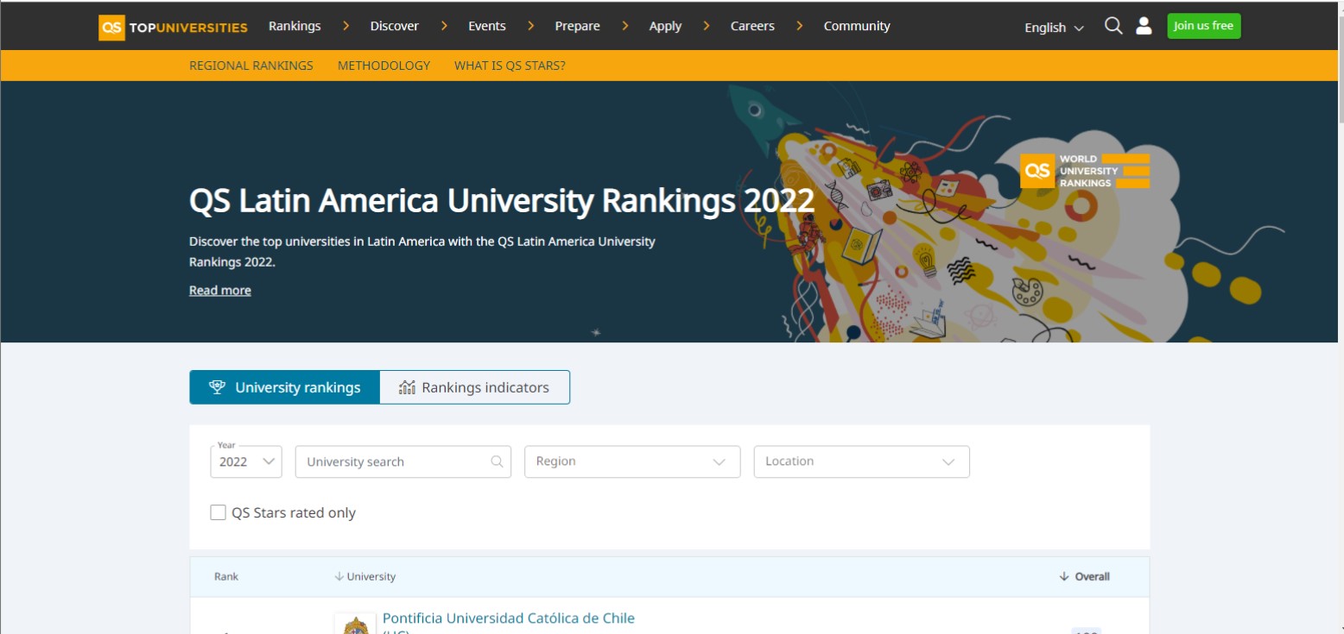1344x634 pixels.
Task: Open the Careers menu
Action: tap(752, 26)
